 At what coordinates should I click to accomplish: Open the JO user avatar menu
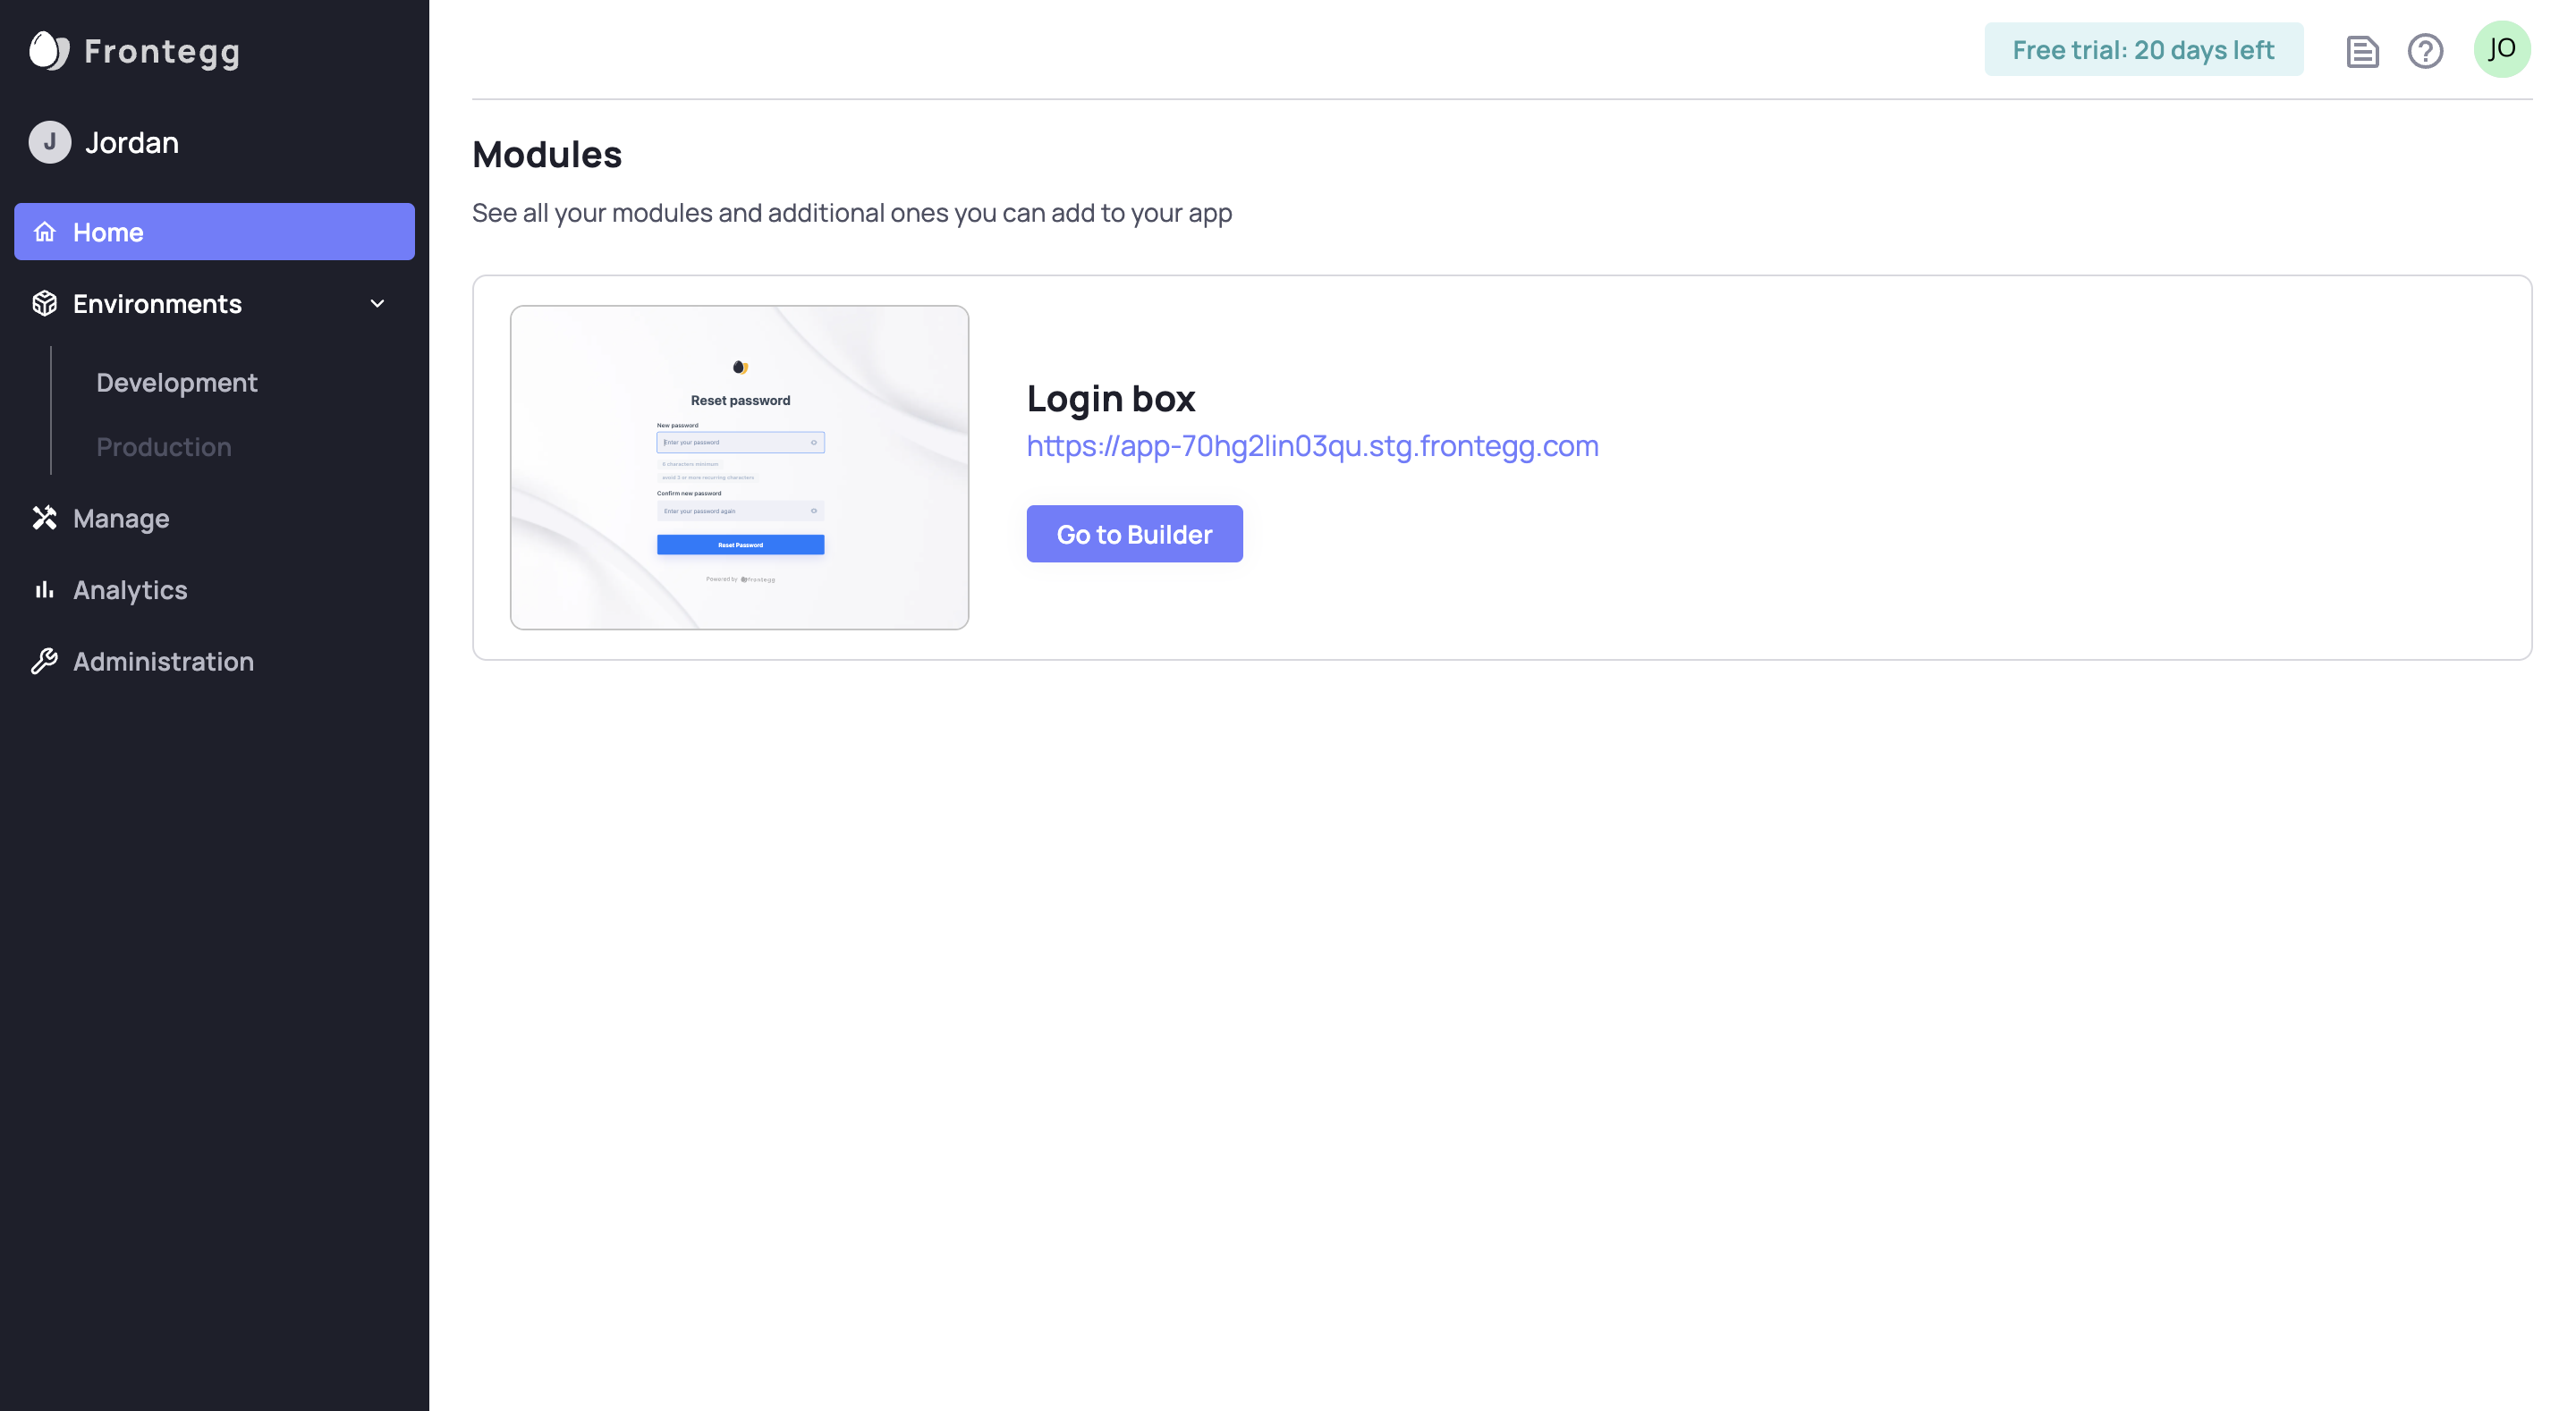[2501, 49]
